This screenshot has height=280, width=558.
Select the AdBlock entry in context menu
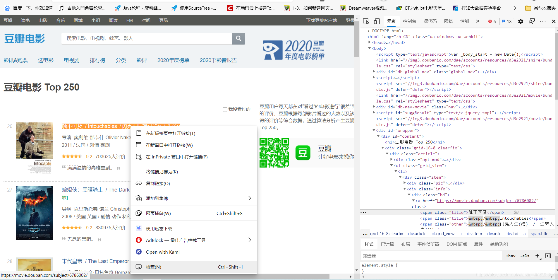176,240
